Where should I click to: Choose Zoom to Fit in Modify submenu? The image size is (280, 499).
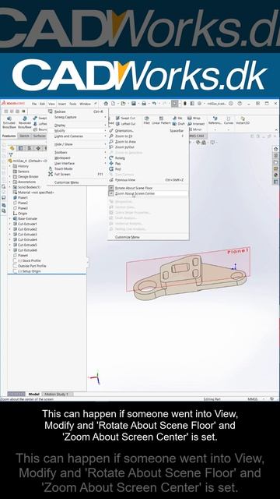[149, 136]
